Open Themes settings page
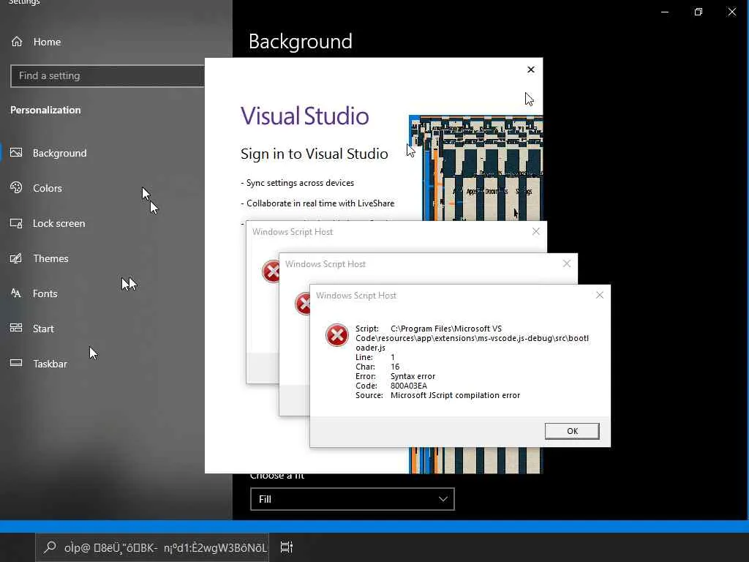Screen dimensions: 749x562 pos(39,258)
